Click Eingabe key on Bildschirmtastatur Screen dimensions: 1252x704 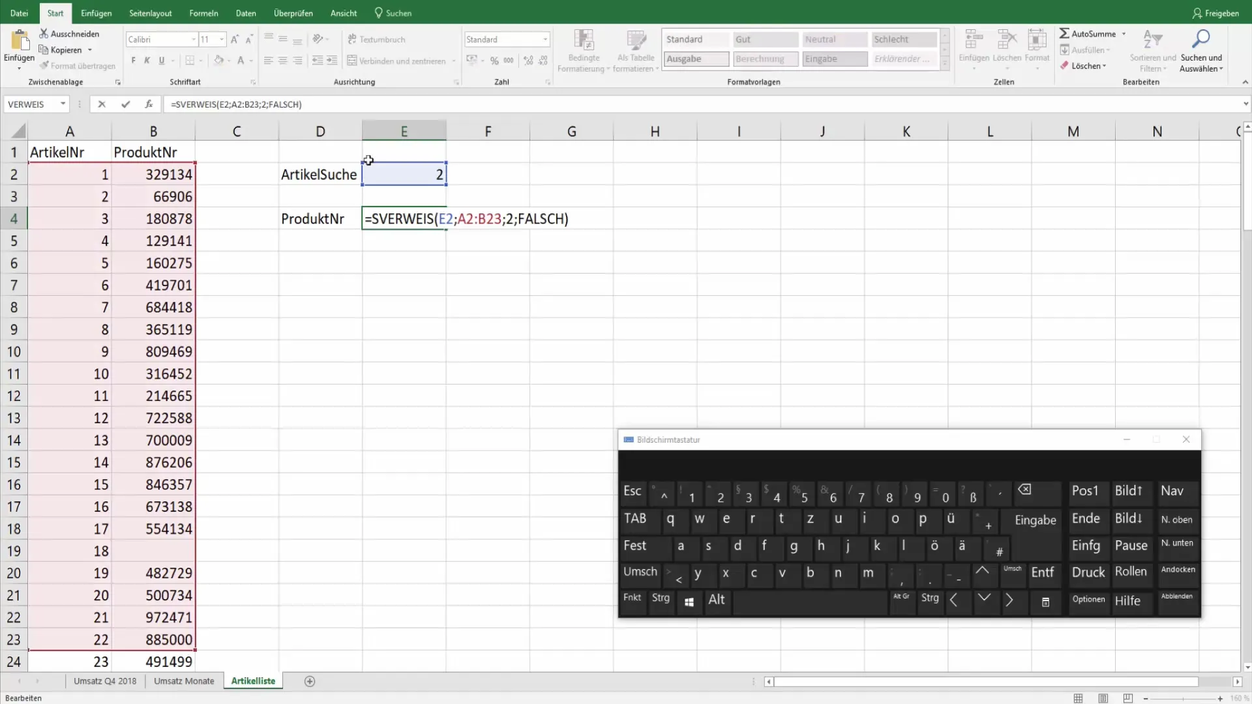1035,520
